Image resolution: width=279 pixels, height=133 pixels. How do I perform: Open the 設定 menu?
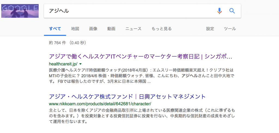[210, 29]
